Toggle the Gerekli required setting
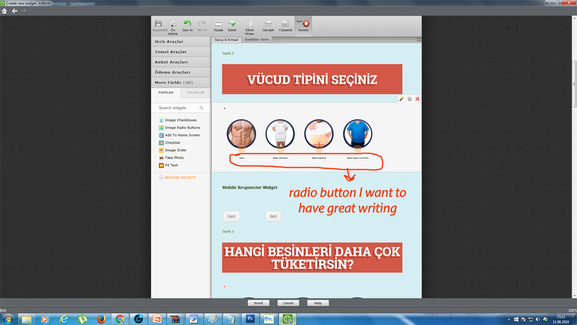 [304, 25]
